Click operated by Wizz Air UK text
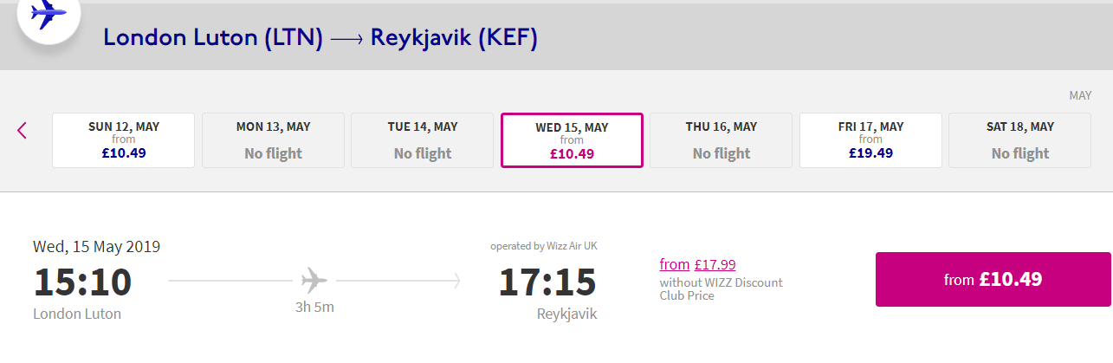Image resolution: width=1113 pixels, height=363 pixels. click(x=544, y=246)
